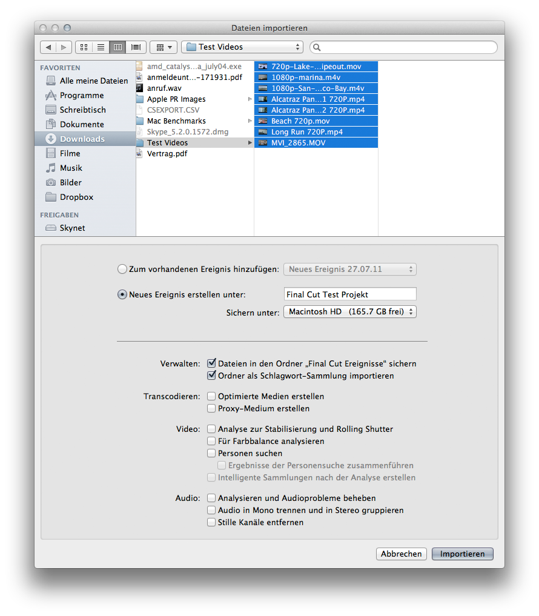
Task: Click the search field
Action: 403,47
